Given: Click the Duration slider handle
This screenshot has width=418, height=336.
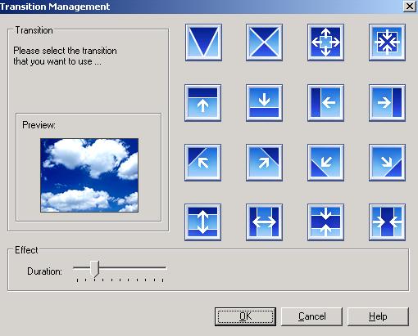Looking at the screenshot, I should 94,269.
